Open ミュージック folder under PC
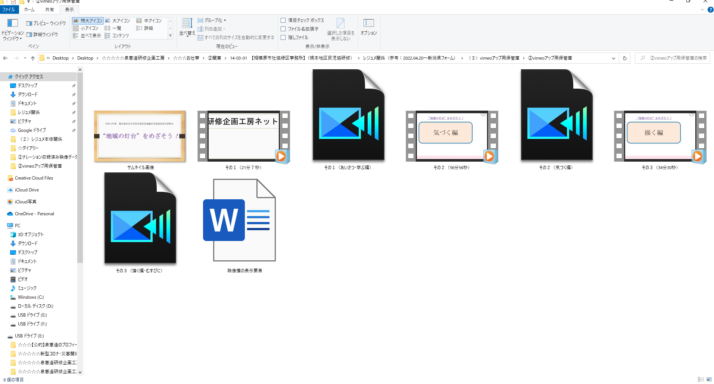The width and height of the screenshot is (714, 384). pos(27,288)
